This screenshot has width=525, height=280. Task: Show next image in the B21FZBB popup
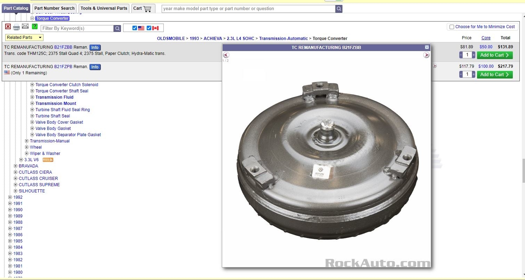coord(426,55)
